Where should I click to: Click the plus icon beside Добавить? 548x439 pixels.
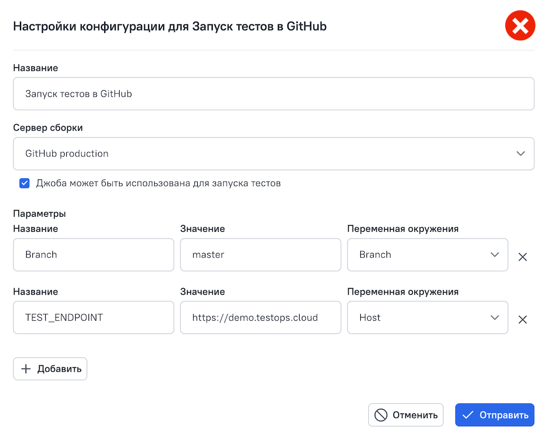[x=26, y=369]
